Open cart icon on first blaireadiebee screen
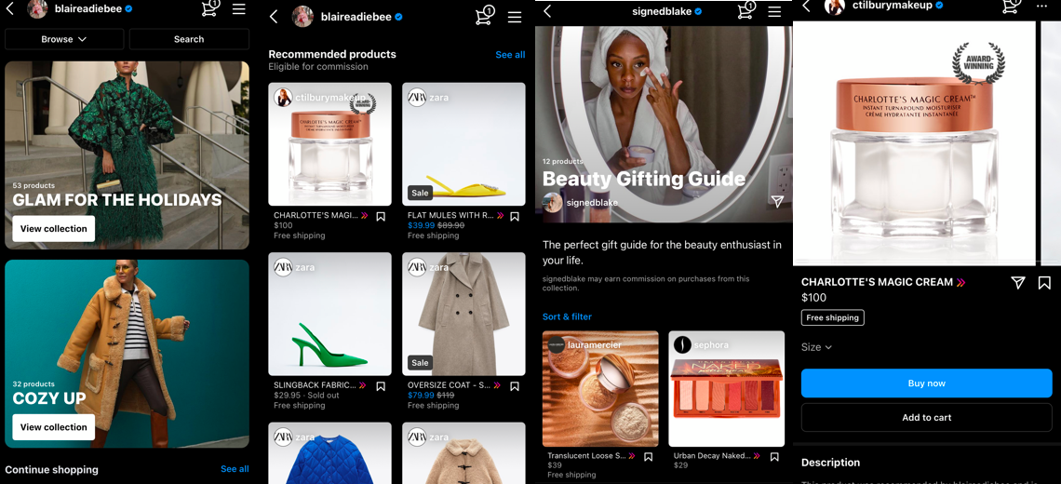This screenshot has height=484, width=1061. (210, 8)
